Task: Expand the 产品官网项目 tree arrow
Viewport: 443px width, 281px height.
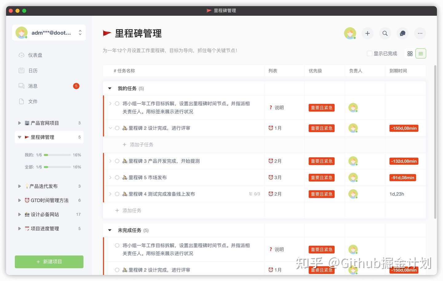Action: [x=19, y=123]
